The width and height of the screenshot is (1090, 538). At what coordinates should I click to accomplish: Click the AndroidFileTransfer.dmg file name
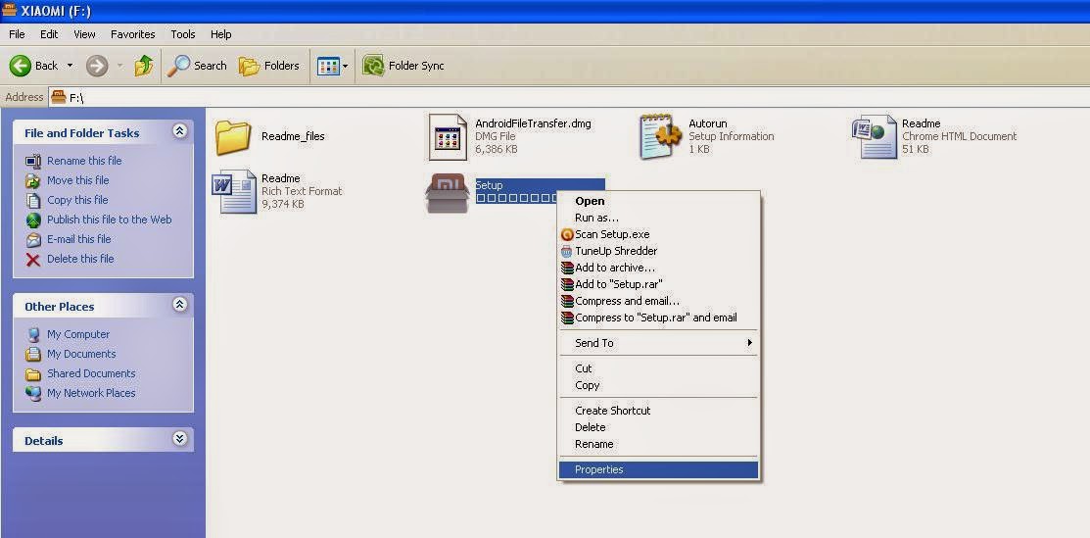[533, 123]
